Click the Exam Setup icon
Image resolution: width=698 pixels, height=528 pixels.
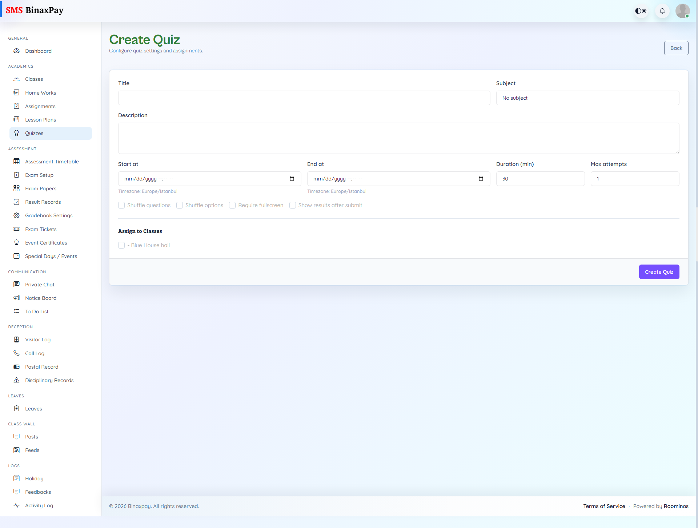[x=17, y=175]
